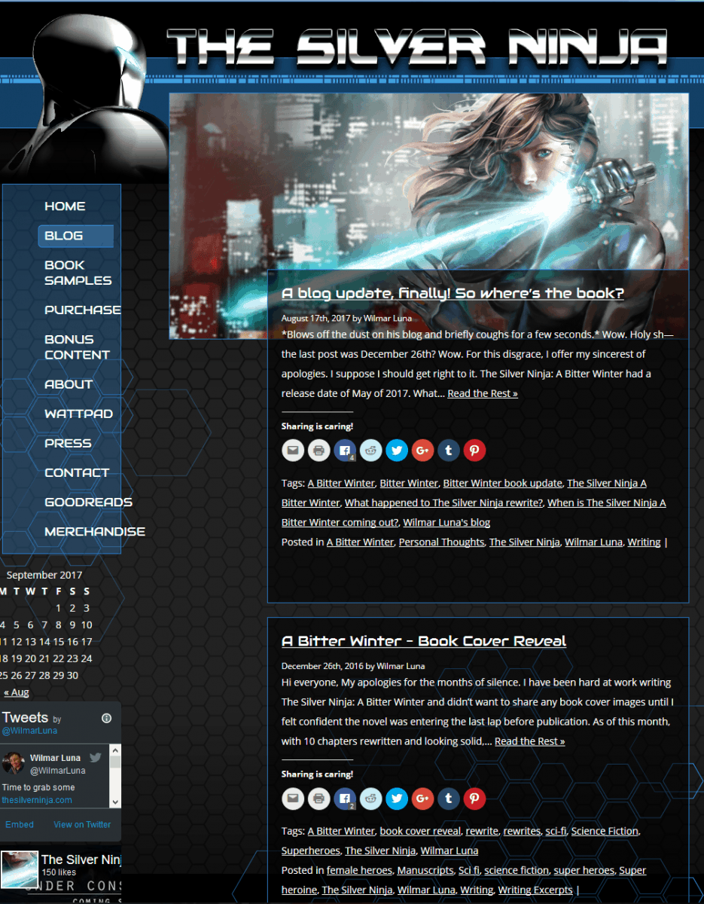Viewport: 704px width, 904px height.
Task: Open 'female heroes' category link
Action: point(359,870)
